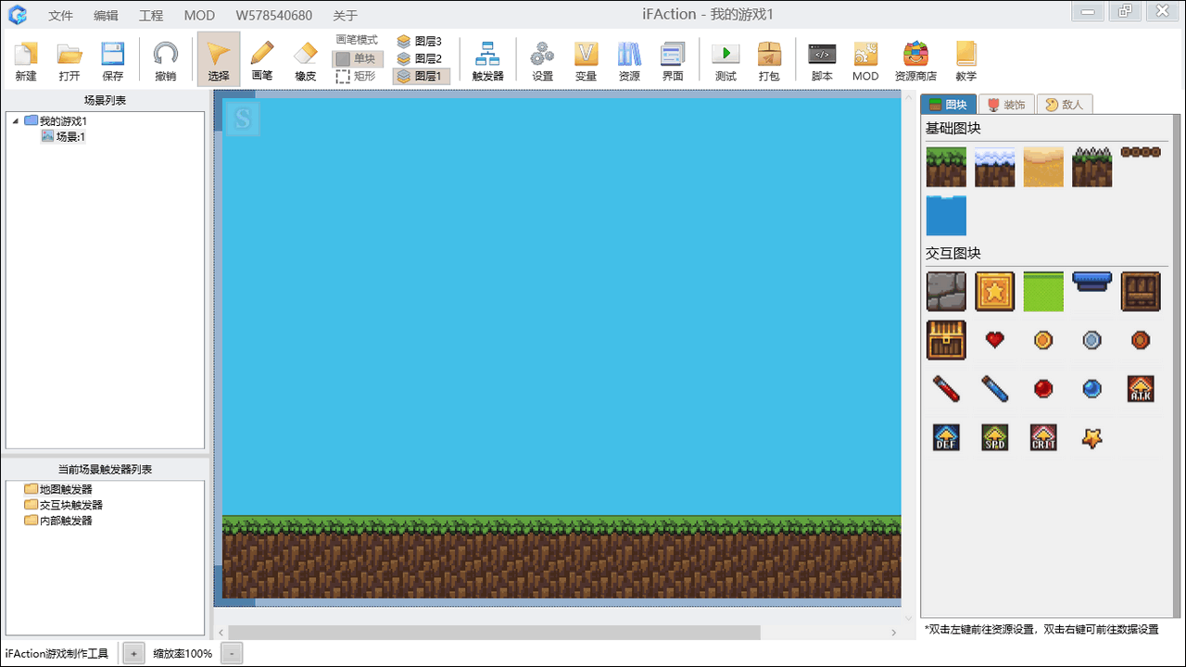
Task: Click the horizontal canvas scrollbar thumb
Action: (495, 632)
